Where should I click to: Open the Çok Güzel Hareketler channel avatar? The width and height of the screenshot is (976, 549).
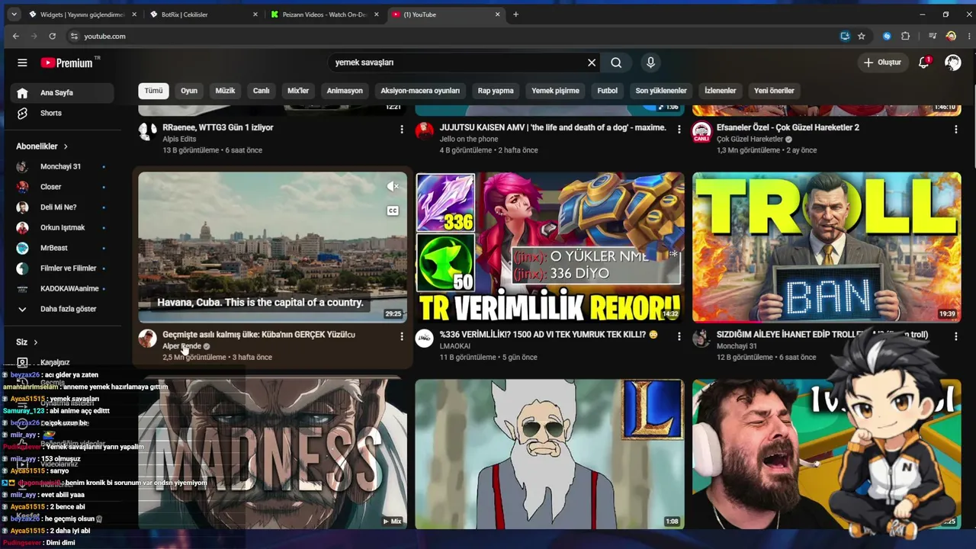click(x=701, y=131)
